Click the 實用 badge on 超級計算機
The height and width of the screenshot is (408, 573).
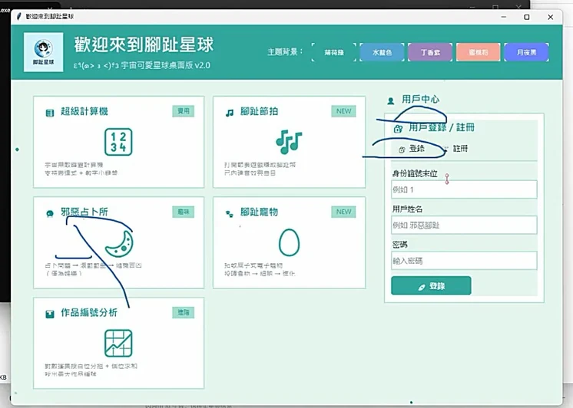(x=184, y=111)
